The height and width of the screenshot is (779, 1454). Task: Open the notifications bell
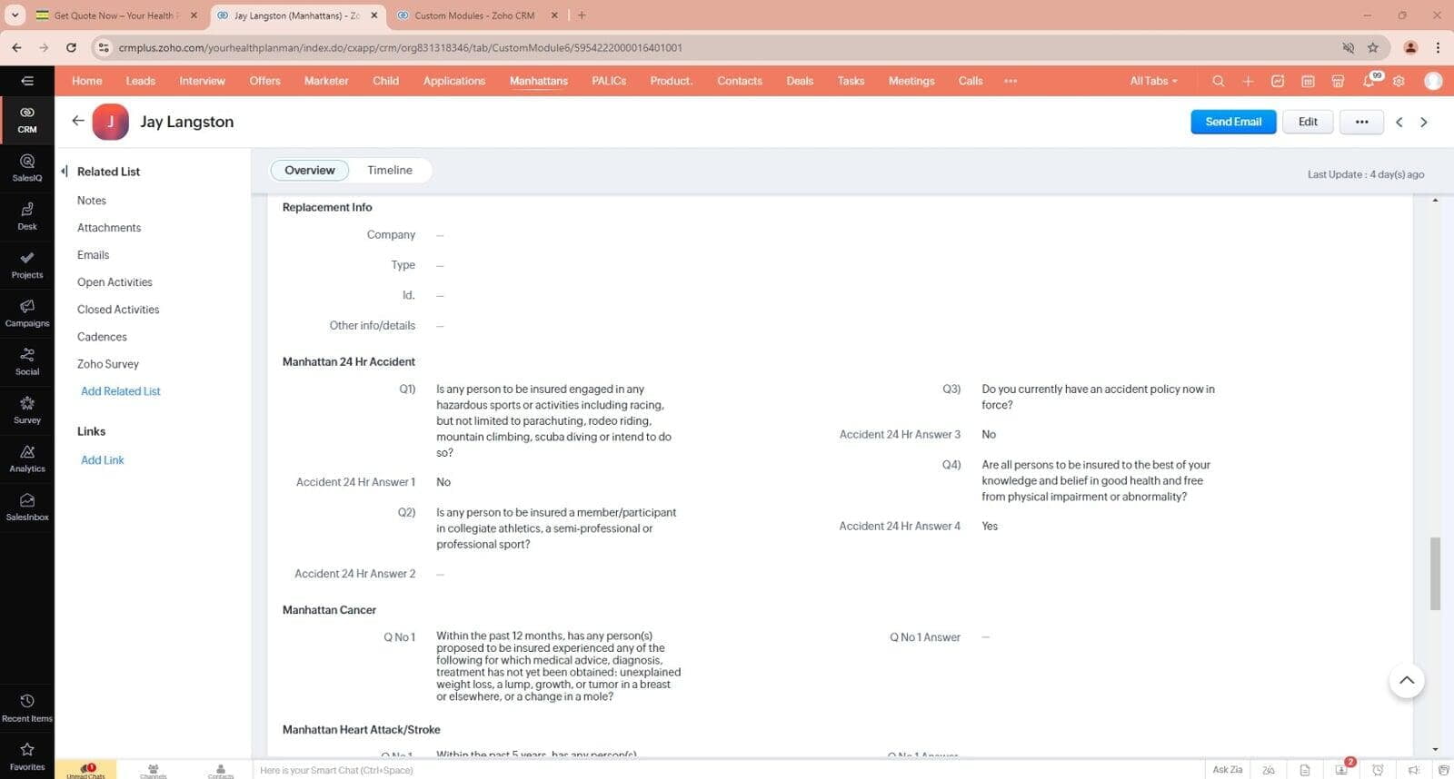click(x=1369, y=81)
